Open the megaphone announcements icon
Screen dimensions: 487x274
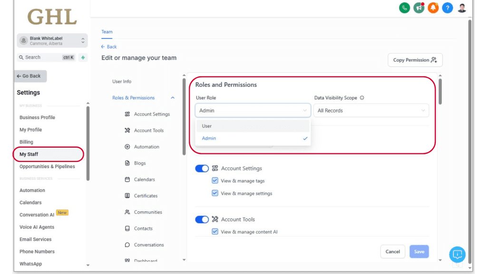point(419,8)
